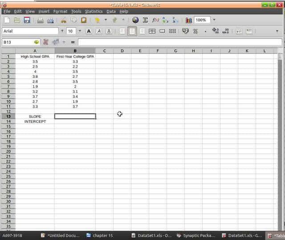
Task: Switch to Untitled Document taskbar window
Action: [60, 235]
